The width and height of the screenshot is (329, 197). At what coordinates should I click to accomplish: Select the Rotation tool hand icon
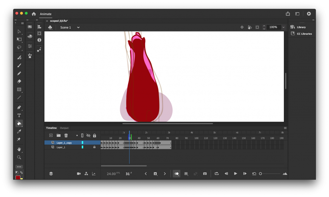click(250, 27)
